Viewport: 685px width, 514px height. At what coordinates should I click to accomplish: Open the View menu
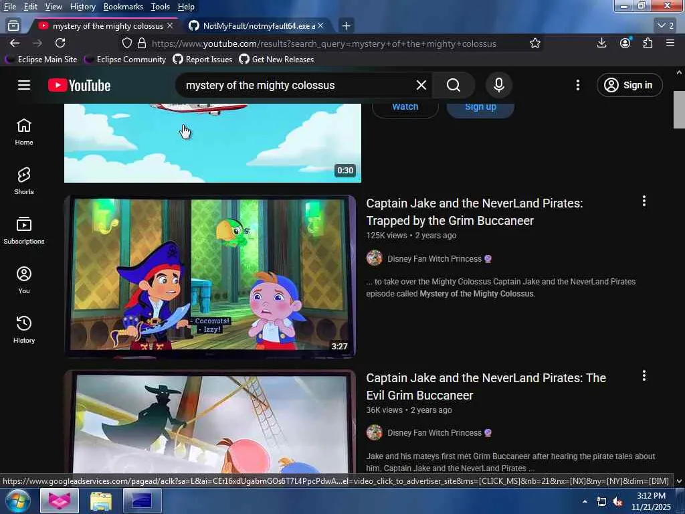pos(54,7)
